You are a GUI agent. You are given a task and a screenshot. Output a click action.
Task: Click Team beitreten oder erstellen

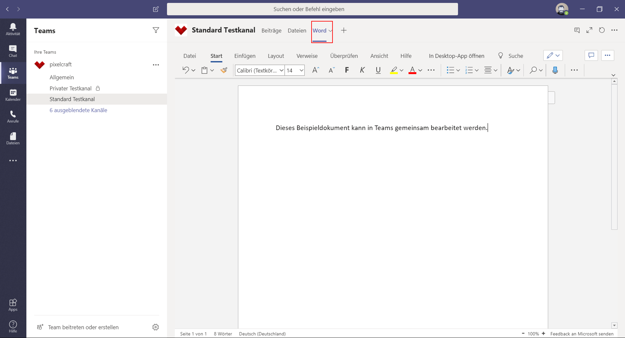coord(83,327)
